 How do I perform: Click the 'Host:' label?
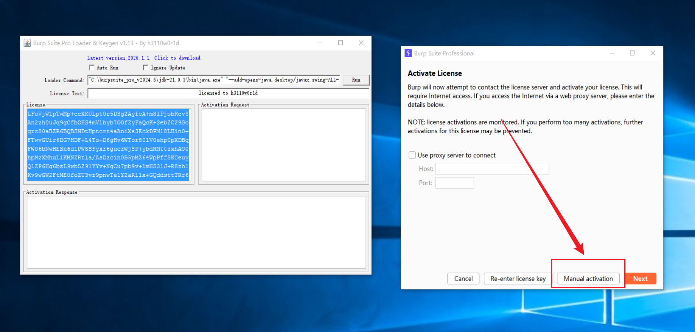[426, 169]
